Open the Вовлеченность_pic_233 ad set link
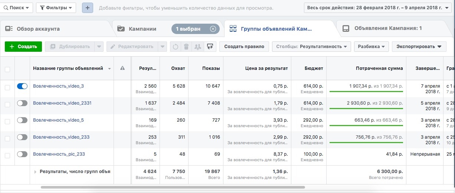Screen dimensions: 455x193 tap(59, 154)
